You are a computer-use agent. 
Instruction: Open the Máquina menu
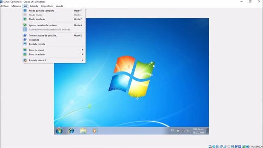click(x=16, y=6)
